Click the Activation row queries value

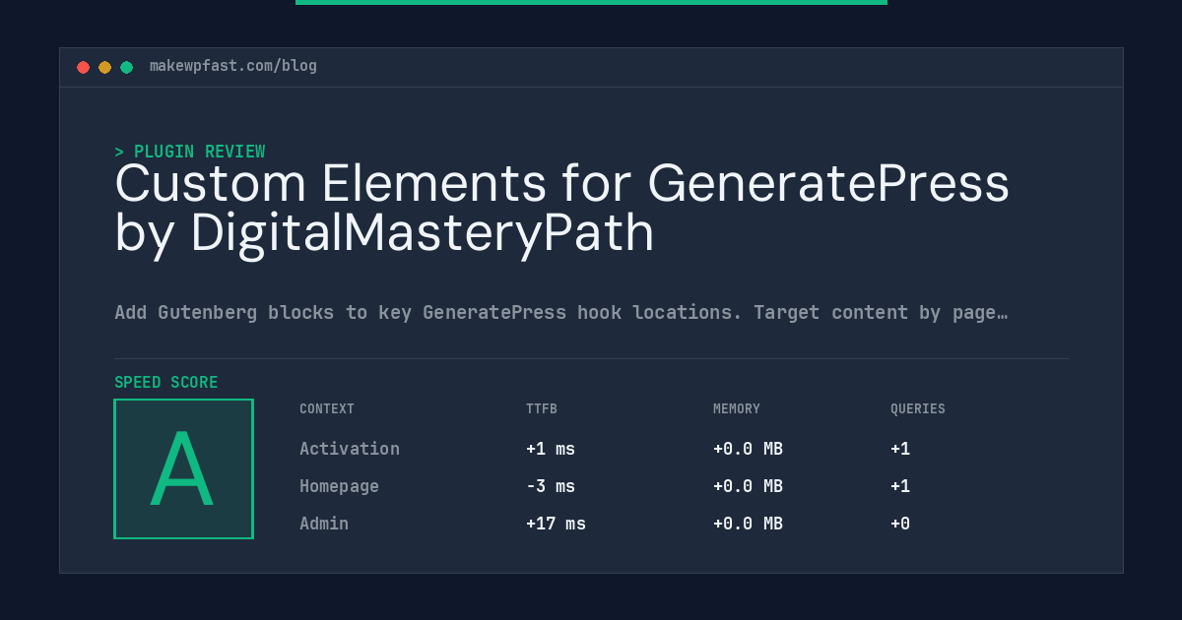[x=900, y=449]
